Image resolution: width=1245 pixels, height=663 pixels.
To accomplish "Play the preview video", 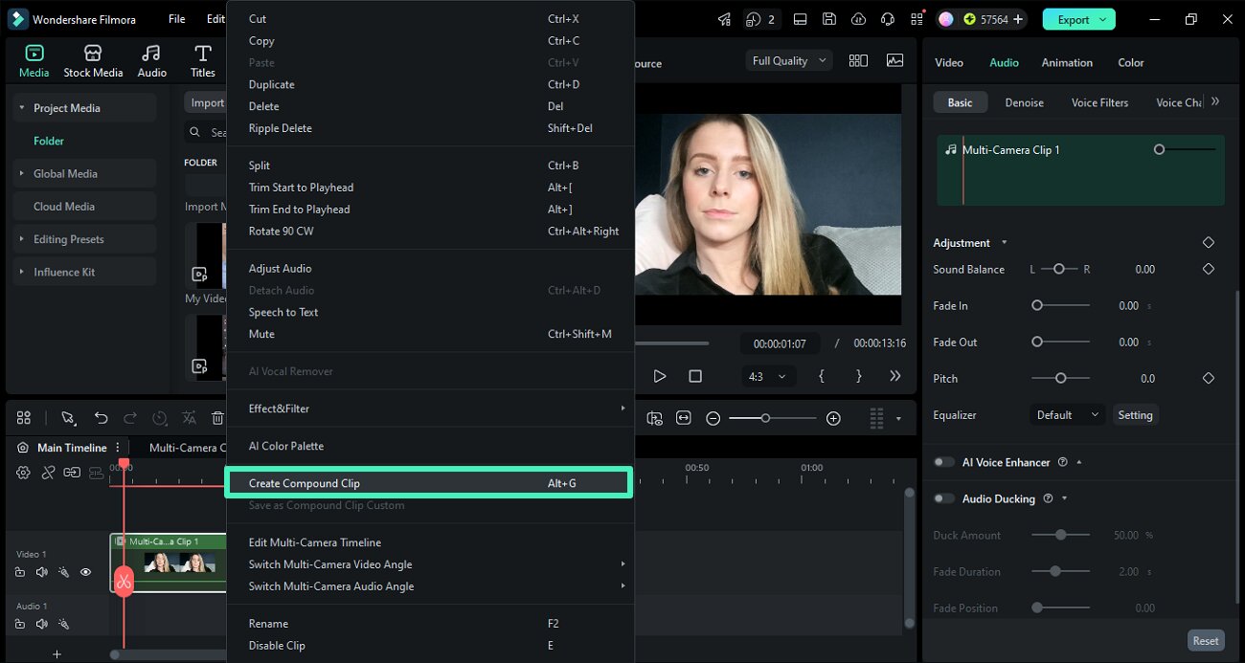I will click(660, 376).
